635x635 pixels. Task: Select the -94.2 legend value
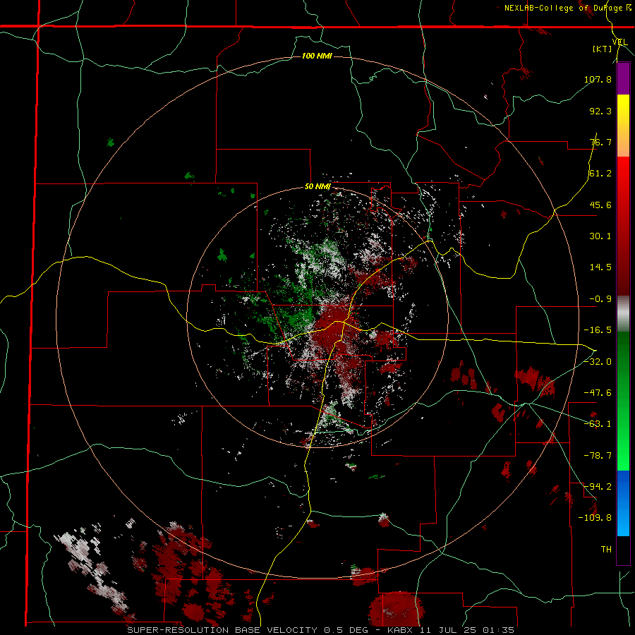pos(598,486)
